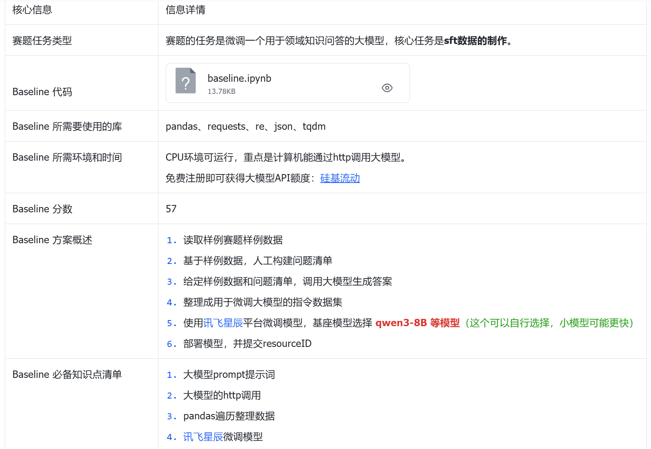This screenshot has height=449, width=651.
Task: Open the baseline.ipynb file name
Action: [239, 78]
